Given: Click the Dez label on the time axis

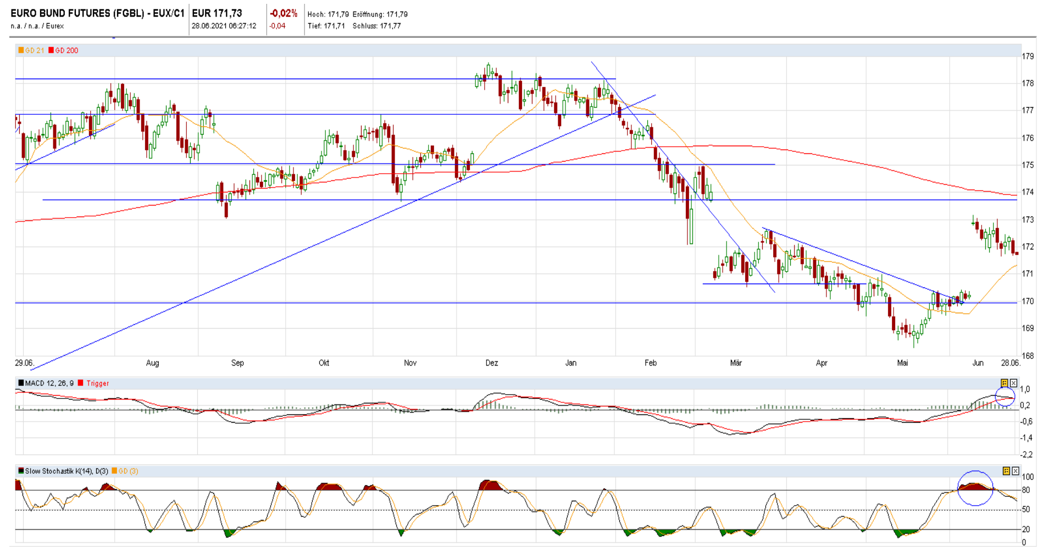Looking at the screenshot, I should pyautogui.click(x=492, y=363).
